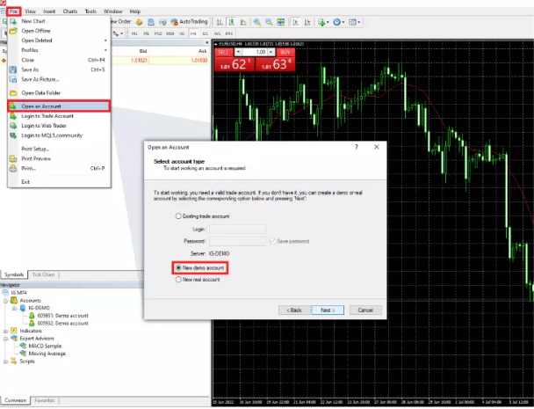Select the D1 timeframe
The height and width of the screenshot is (409, 534).
point(206,33)
